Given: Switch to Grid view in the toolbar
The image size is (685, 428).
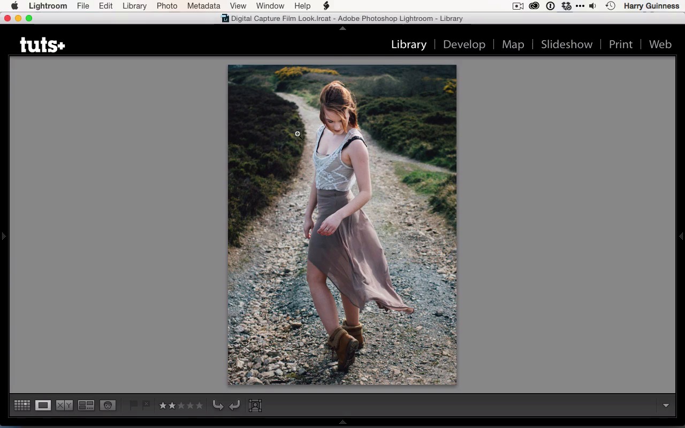Looking at the screenshot, I should click(22, 406).
